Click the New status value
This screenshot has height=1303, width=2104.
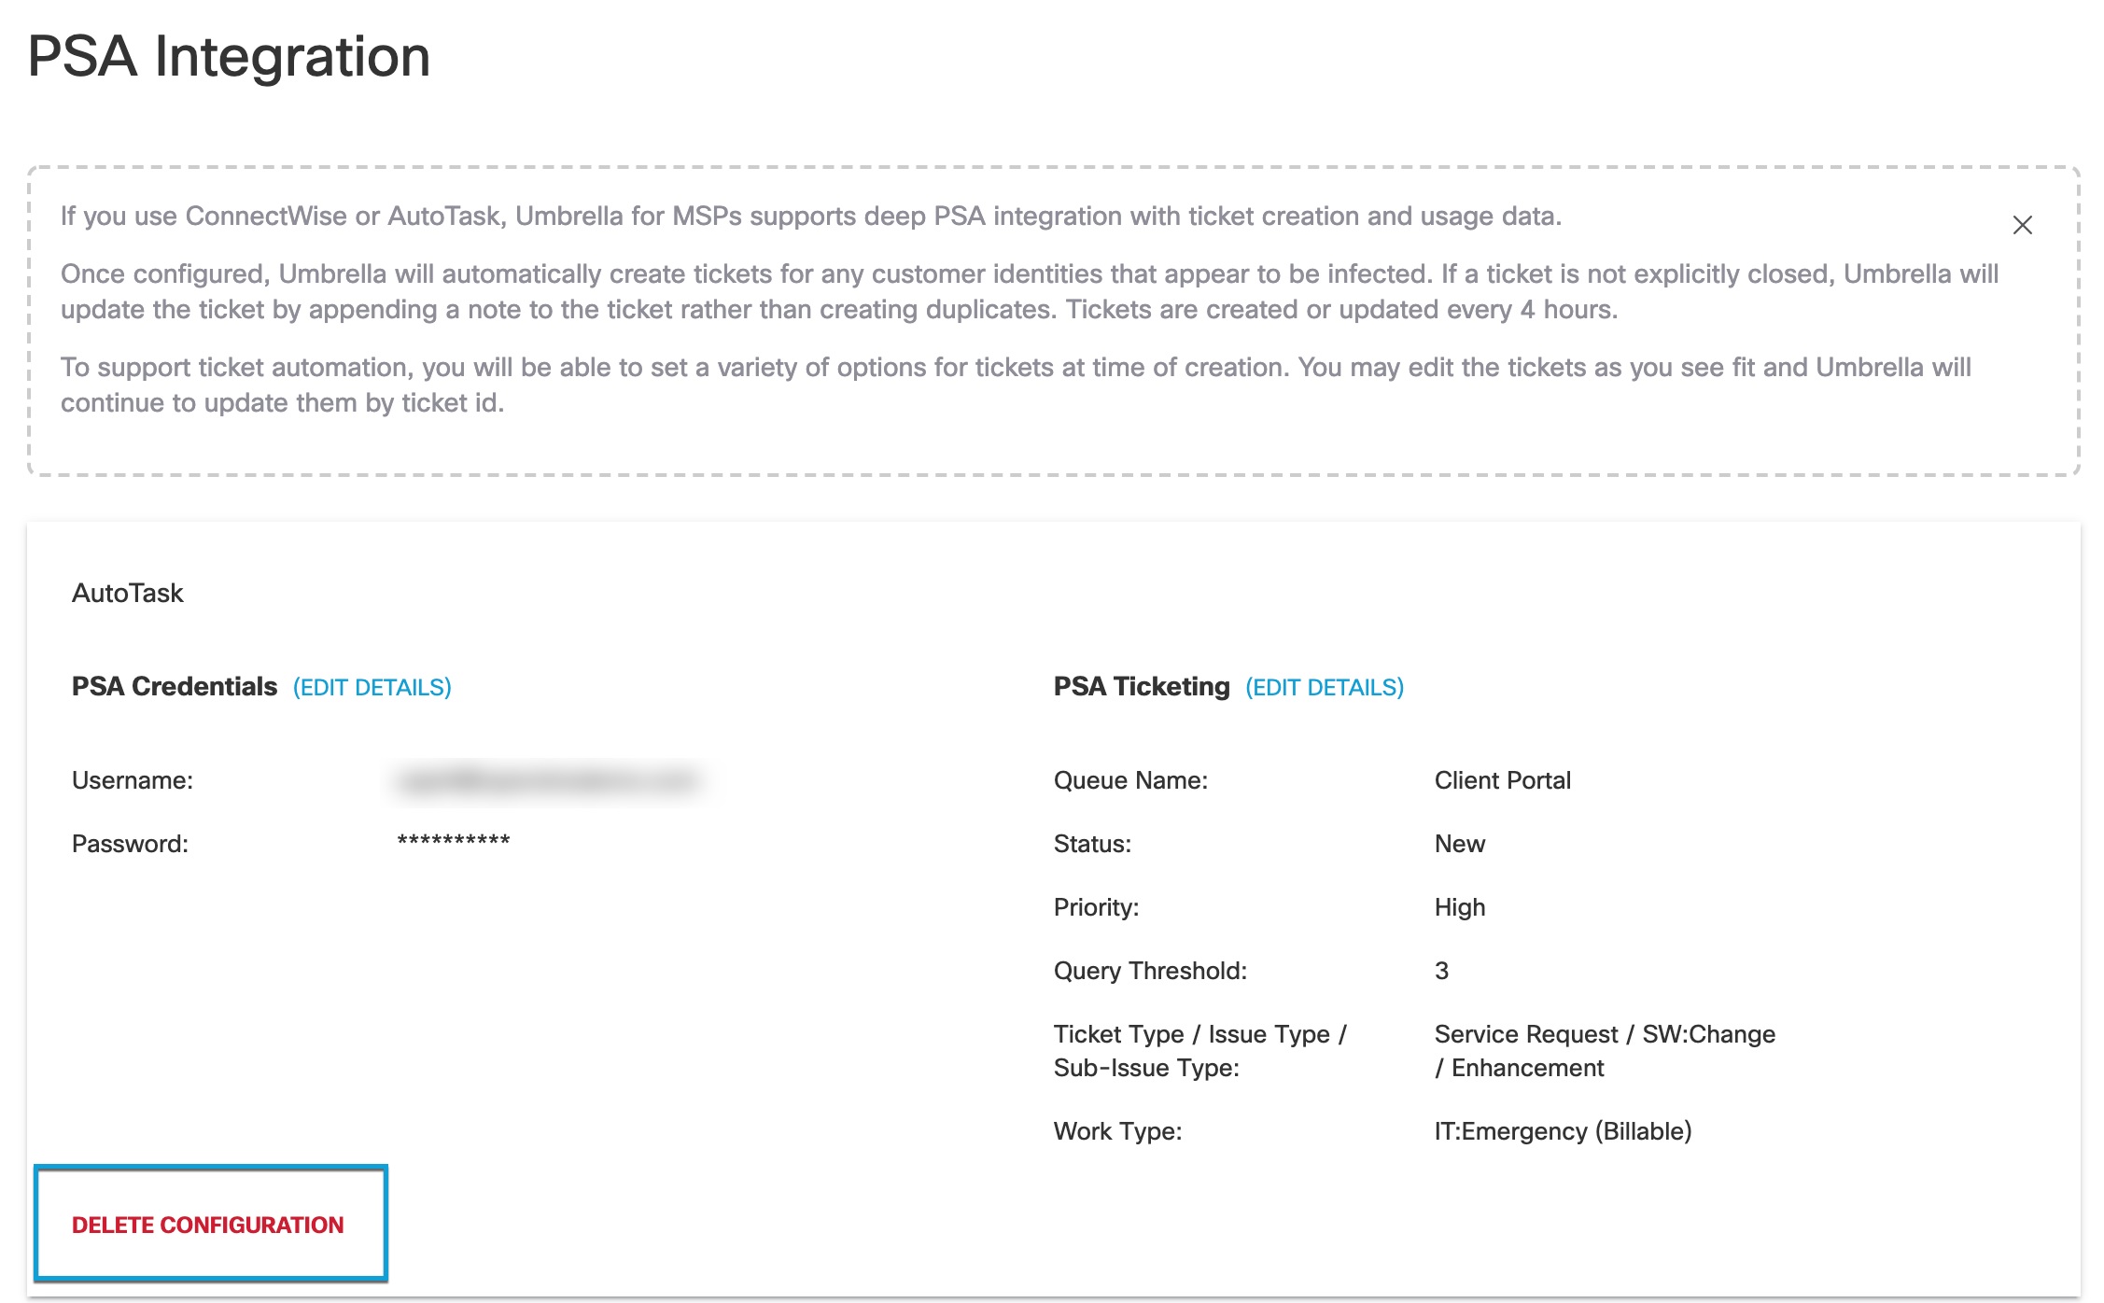tap(1459, 844)
